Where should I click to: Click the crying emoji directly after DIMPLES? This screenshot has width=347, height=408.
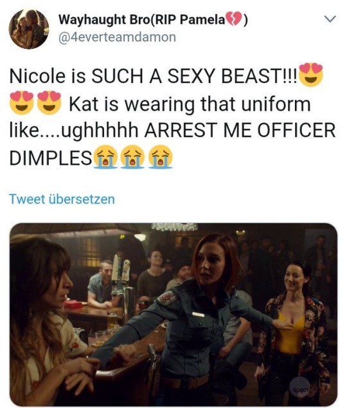tap(105, 157)
